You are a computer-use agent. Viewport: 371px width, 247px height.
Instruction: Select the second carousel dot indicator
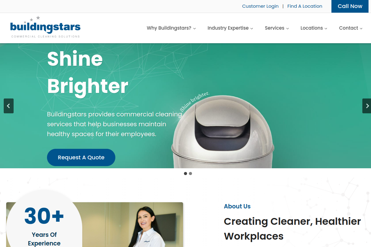[x=190, y=174]
